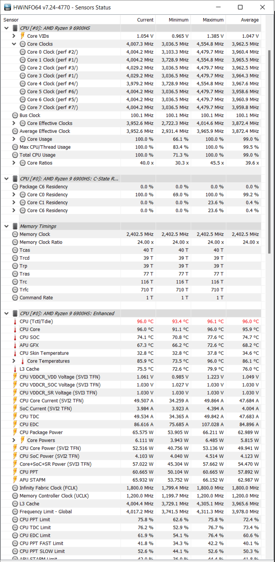Click the thermometer icon beside CPU SOC
The image size is (275, 562).
(15, 337)
